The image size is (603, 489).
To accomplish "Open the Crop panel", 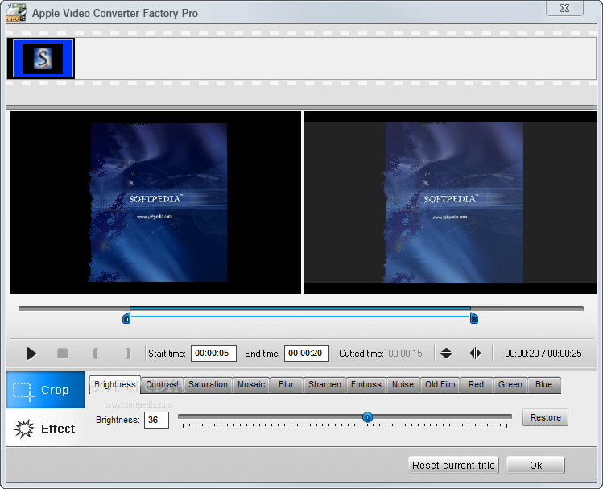I will [45, 390].
